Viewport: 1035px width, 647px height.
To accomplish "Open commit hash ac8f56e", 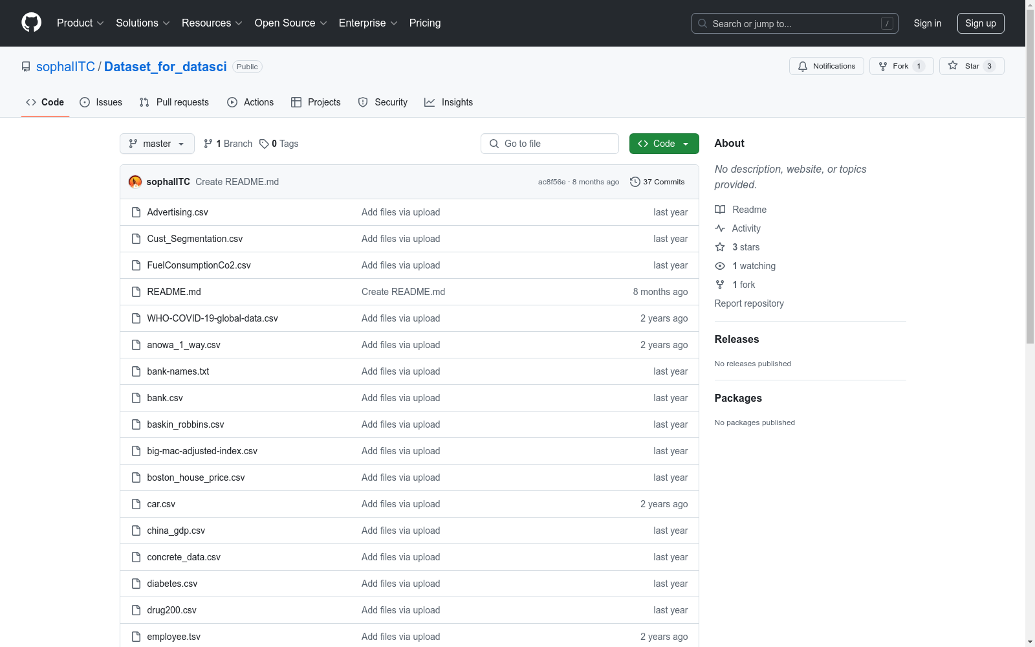I will point(552,182).
